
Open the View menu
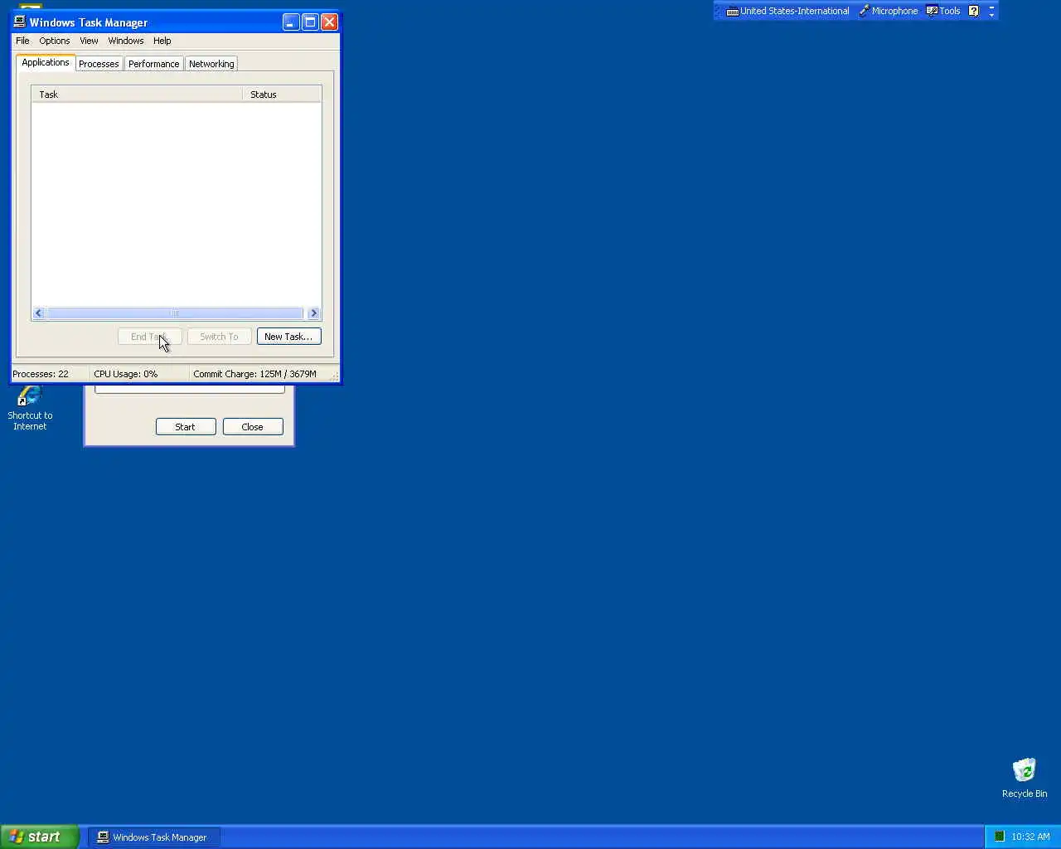point(89,41)
